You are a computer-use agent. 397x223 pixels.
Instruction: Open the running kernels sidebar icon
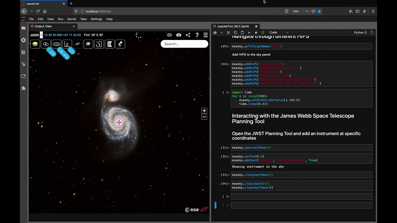[24, 40]
